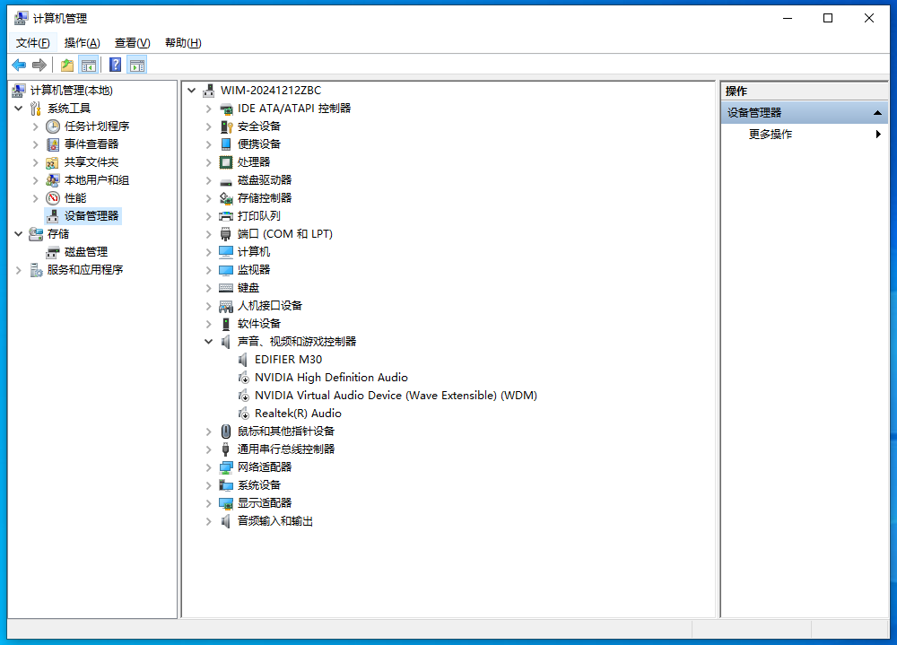
Task: Open the Help toolbar icon
Action: [x=115, y=65]
